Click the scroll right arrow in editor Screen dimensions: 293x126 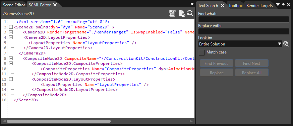coord(191,121)
